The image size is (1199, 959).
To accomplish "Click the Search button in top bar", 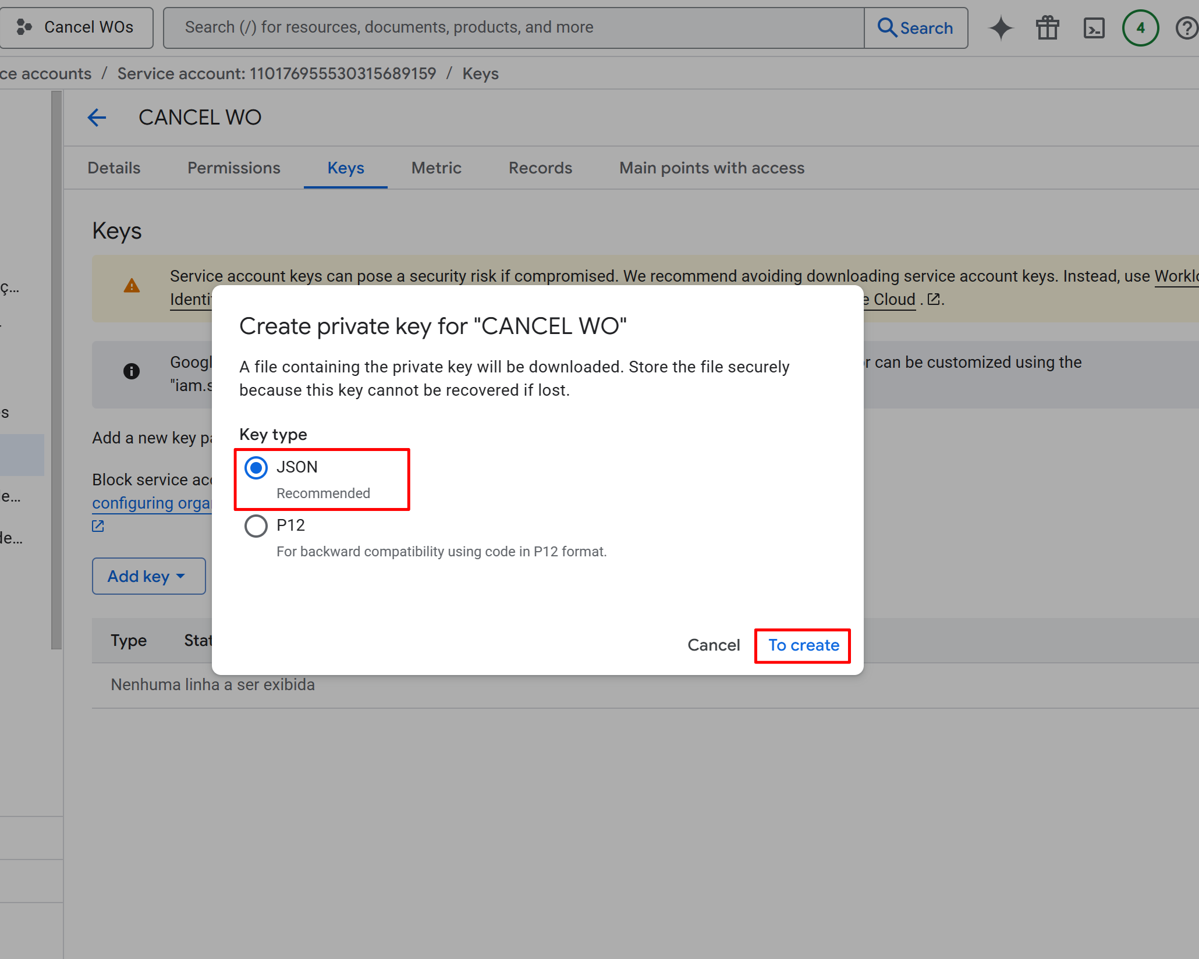I will click(916, 28).
